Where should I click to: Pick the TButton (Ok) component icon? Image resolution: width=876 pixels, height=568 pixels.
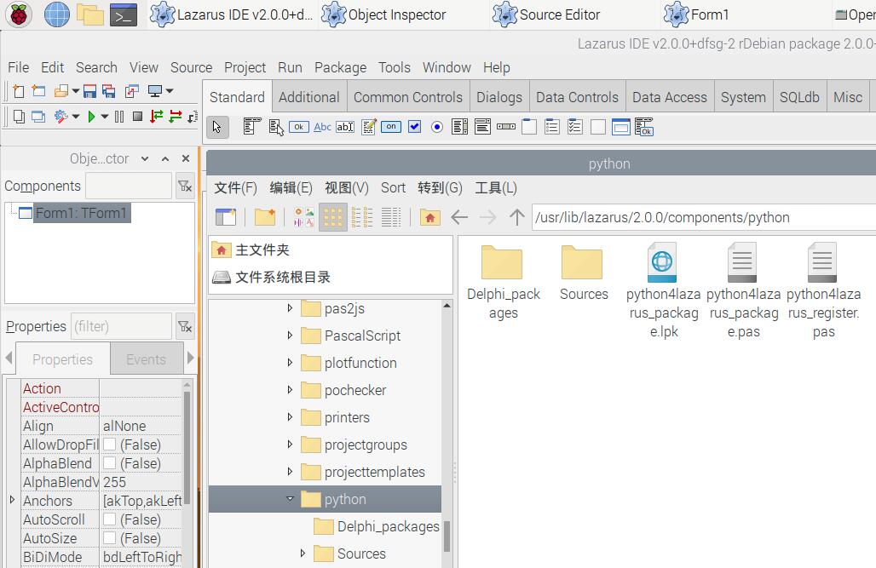299,127
